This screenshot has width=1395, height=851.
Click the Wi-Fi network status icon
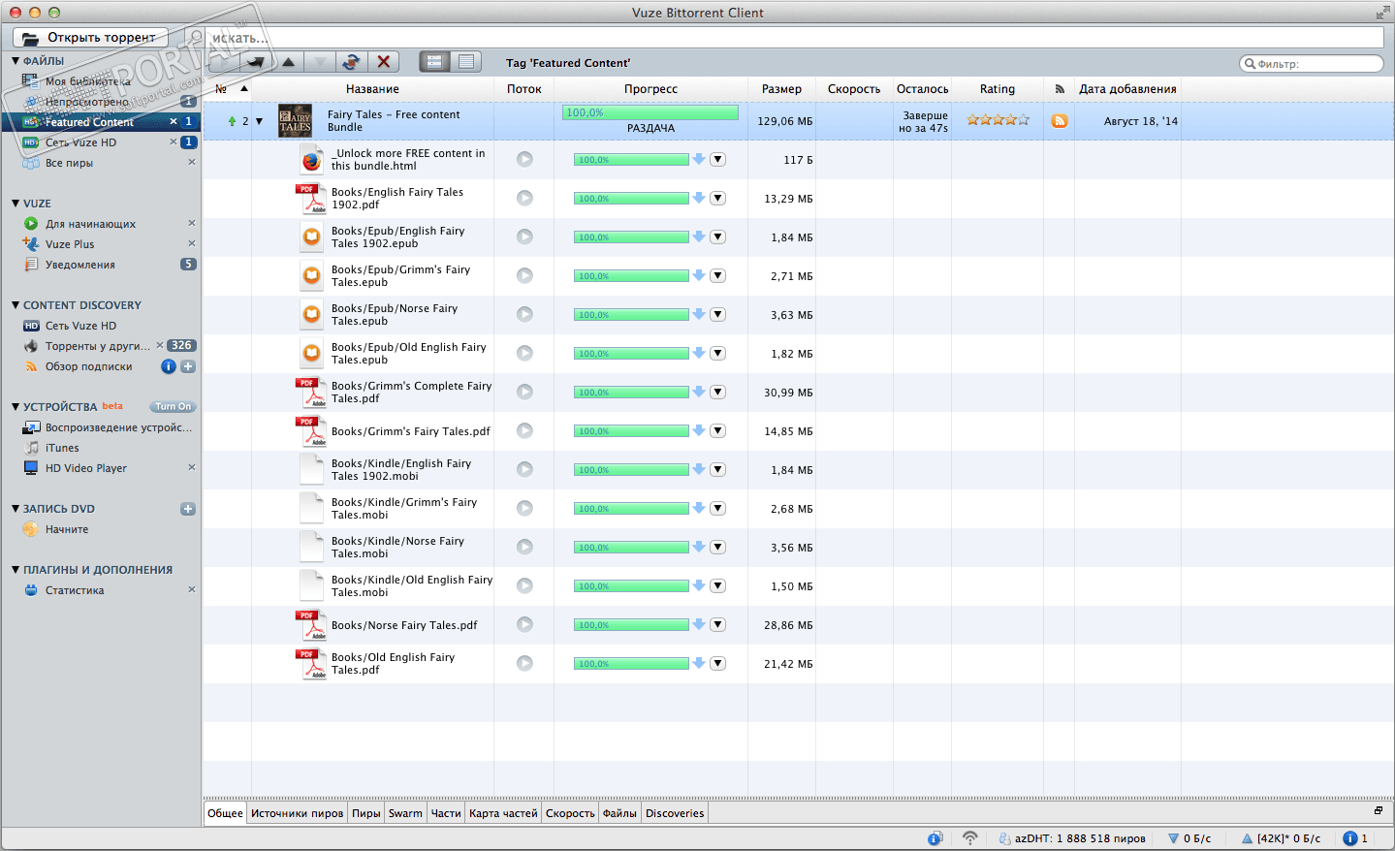969,838
